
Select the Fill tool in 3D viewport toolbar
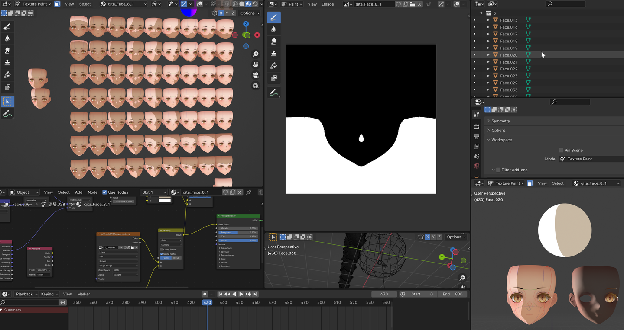7,75
